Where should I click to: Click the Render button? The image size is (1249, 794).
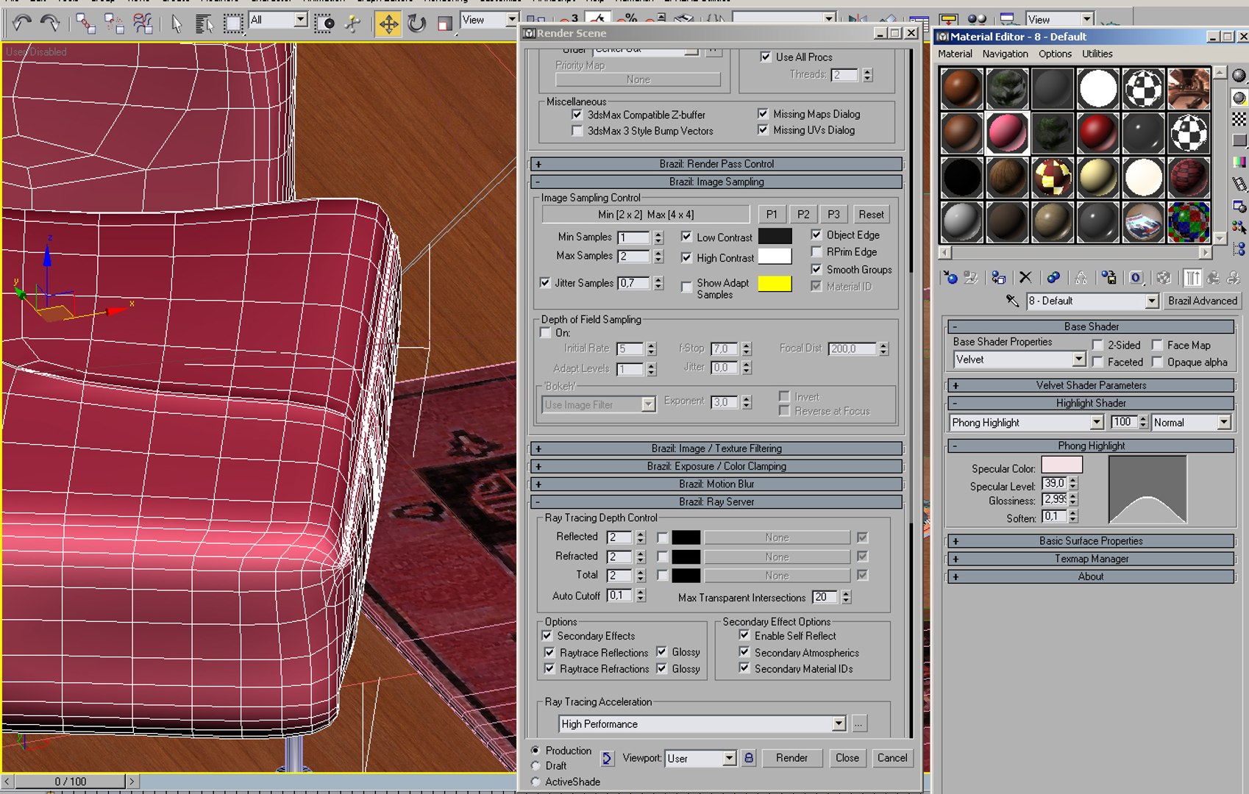[791, 758]
